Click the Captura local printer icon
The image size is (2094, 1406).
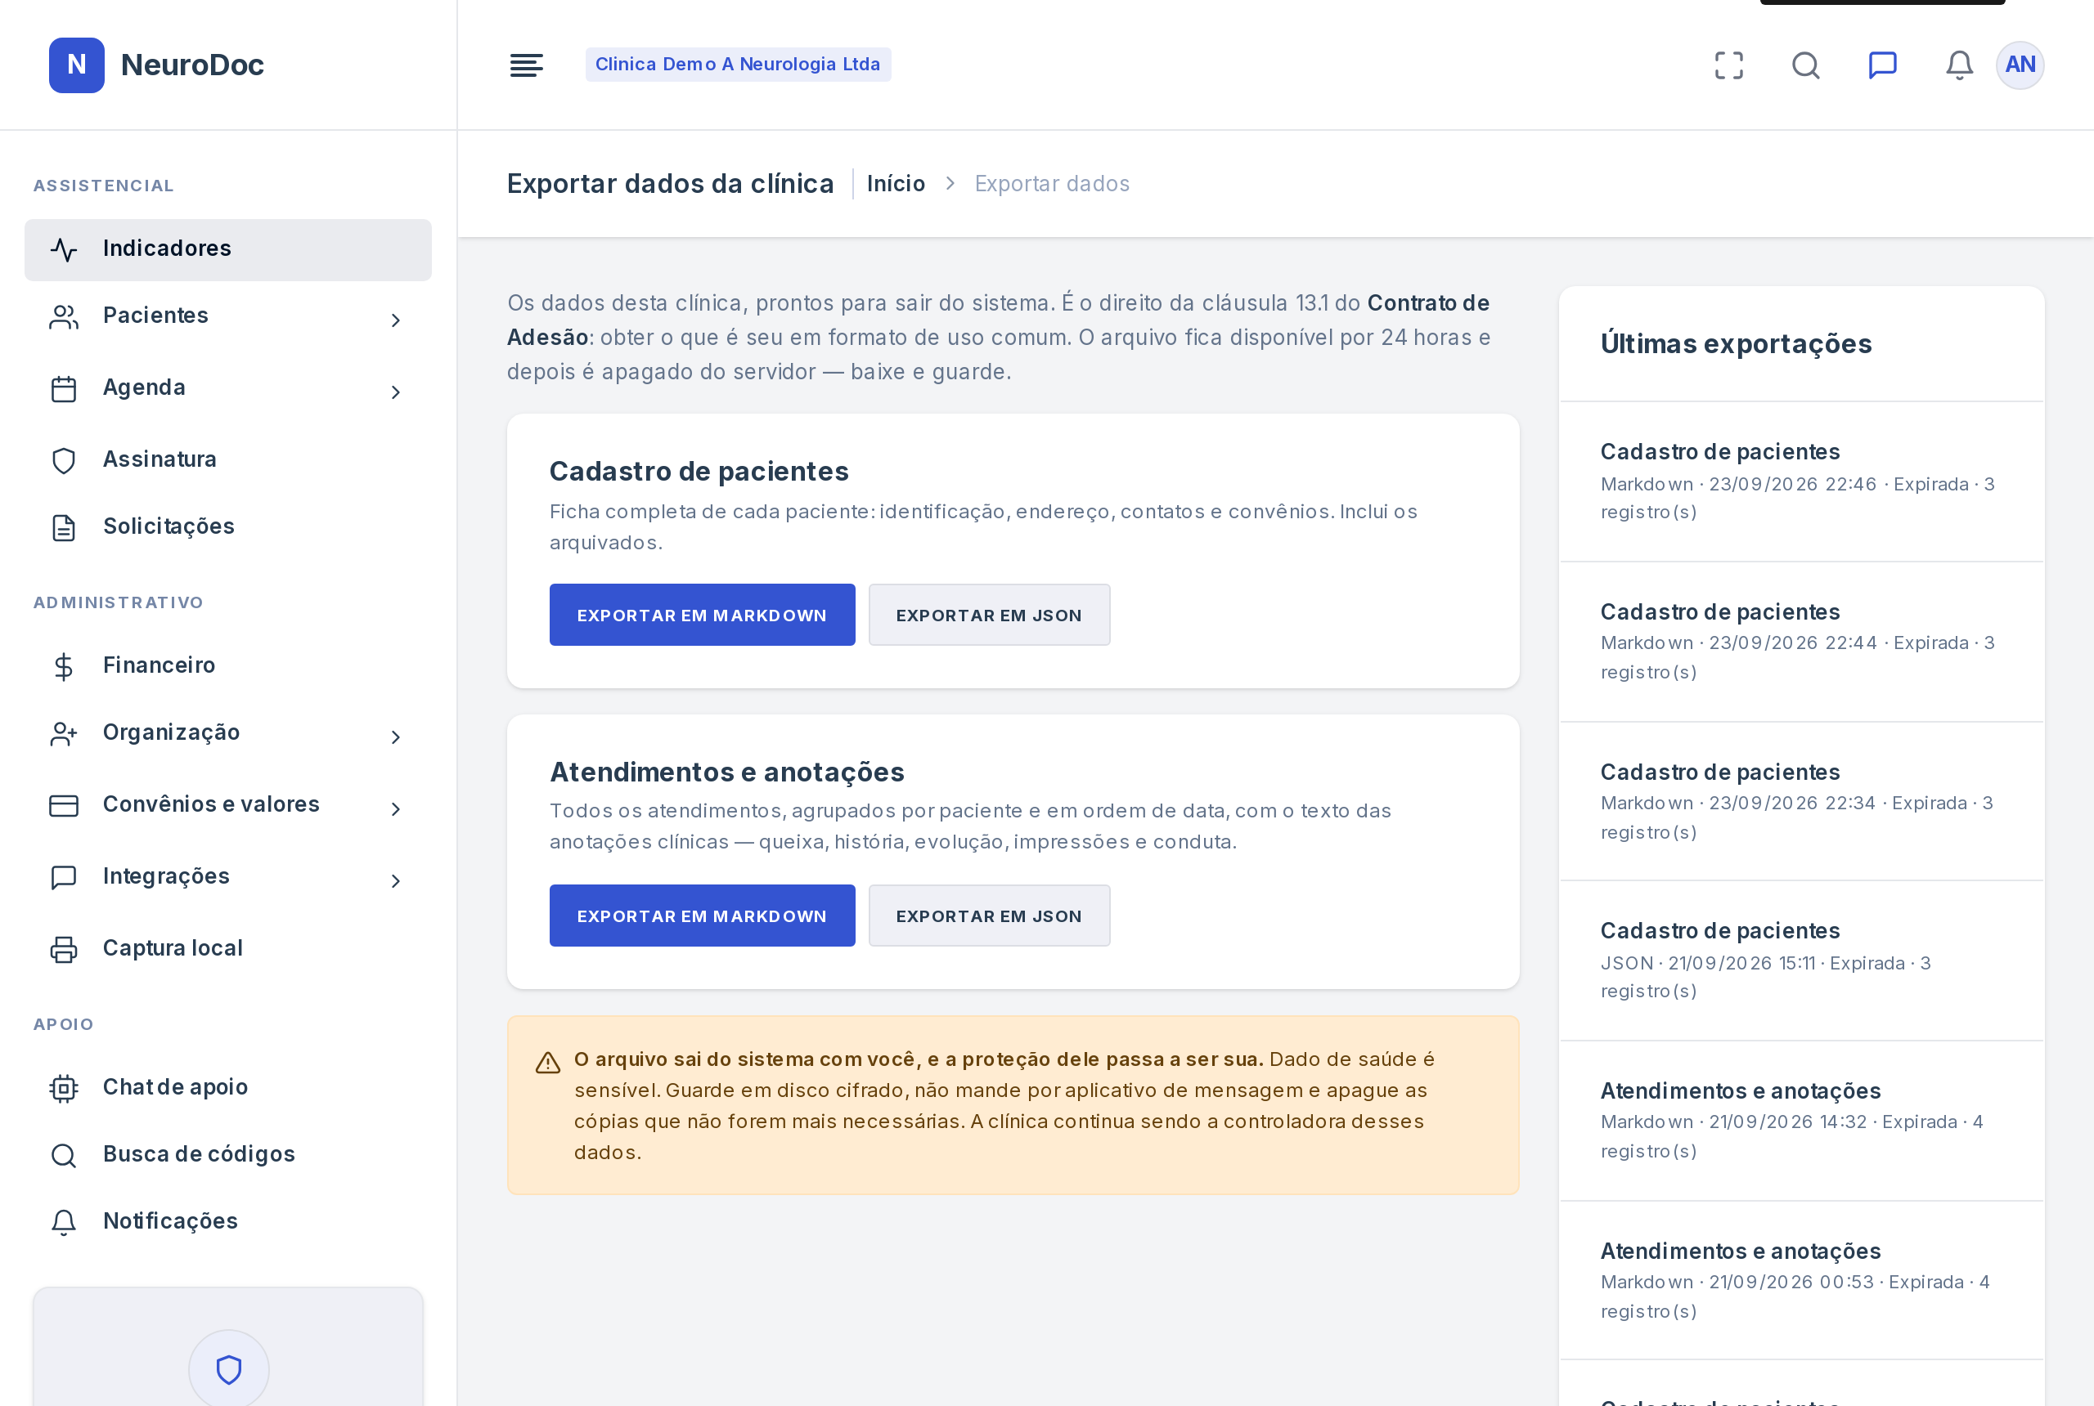pyautogui.click(x=64, y=950)
